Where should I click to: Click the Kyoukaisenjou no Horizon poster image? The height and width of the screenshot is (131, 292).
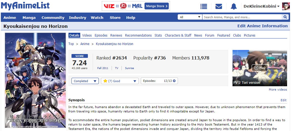(36, 80)
